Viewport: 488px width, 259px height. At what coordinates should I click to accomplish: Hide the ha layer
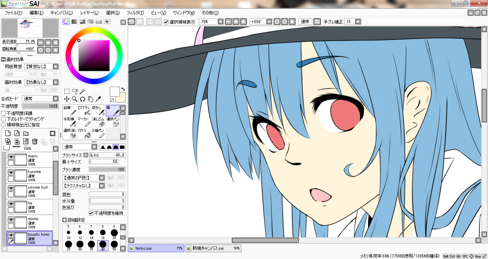pyautogui.click(x=11, y=203)
